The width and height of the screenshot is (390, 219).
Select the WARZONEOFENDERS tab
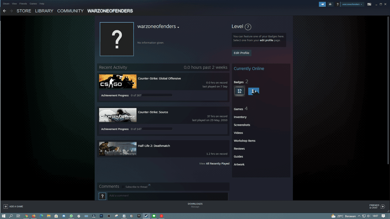(x=110, y=11)
